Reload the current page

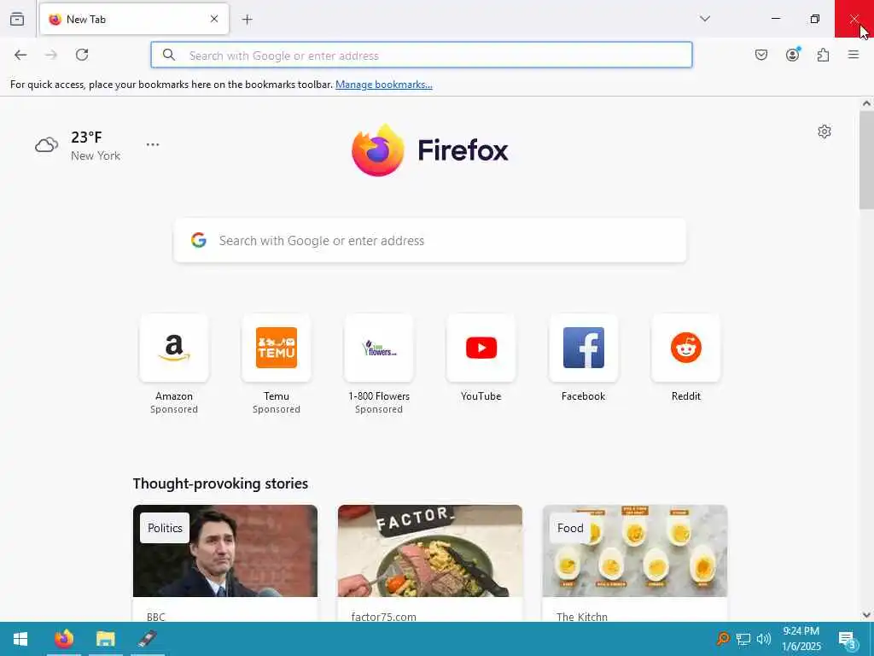coord(82,55)
